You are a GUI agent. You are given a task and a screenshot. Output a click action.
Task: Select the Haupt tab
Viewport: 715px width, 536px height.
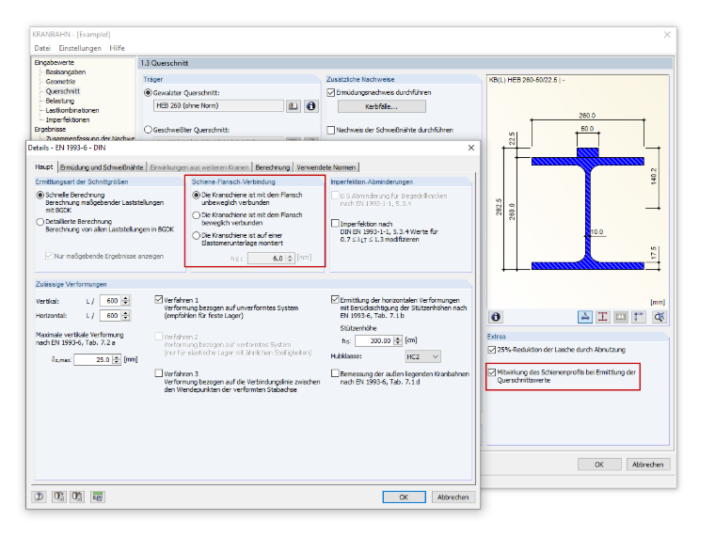tap(44, 166)
